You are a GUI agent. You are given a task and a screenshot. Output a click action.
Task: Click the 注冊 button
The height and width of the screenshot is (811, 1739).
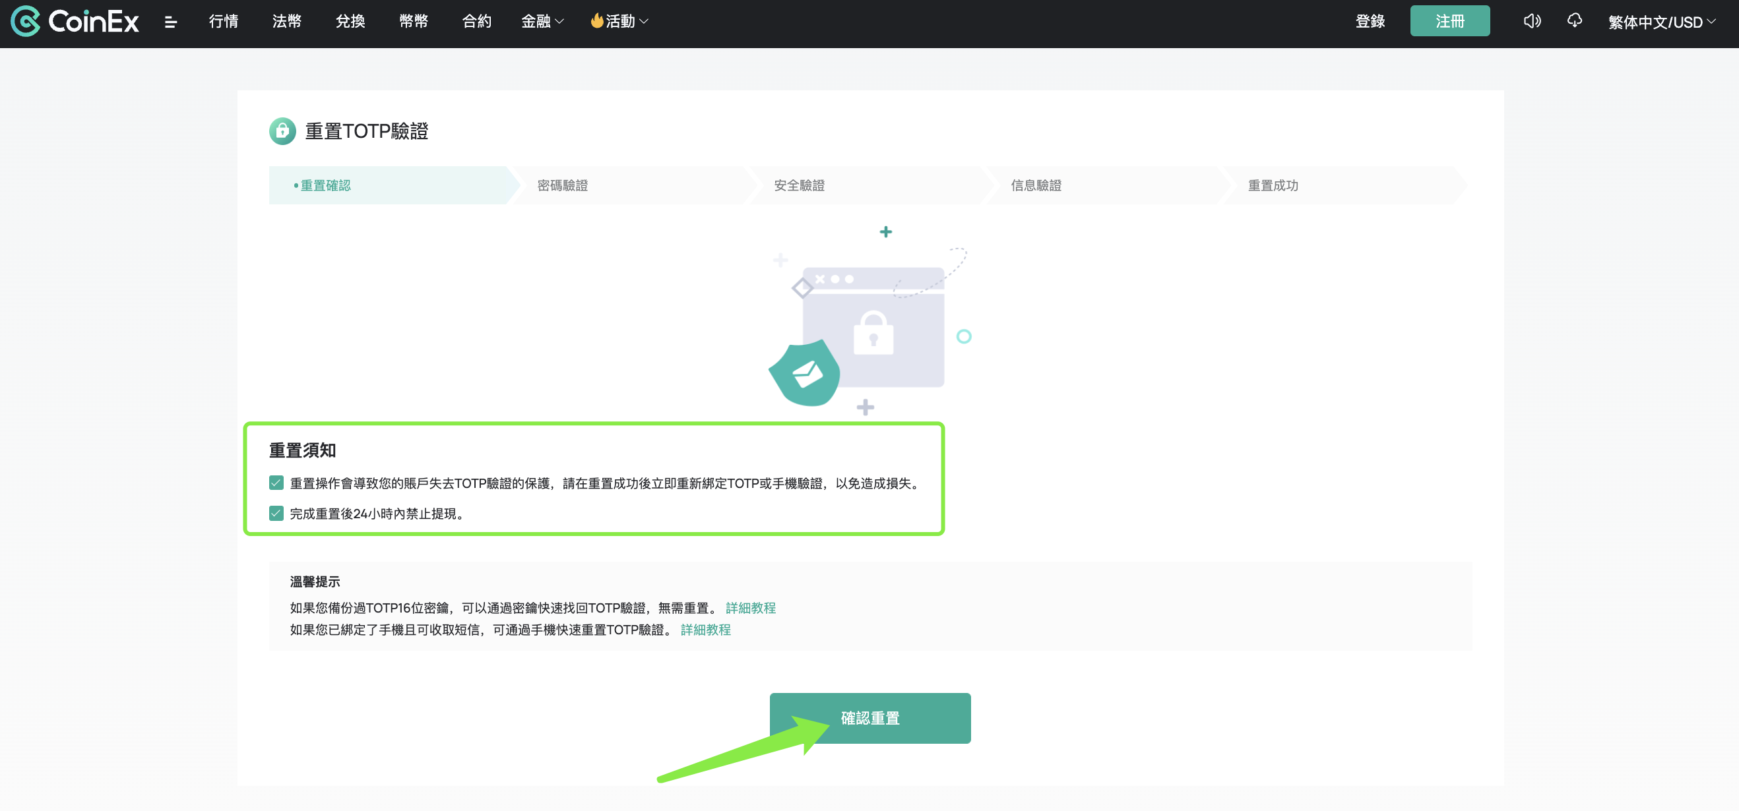coord(1449,21)
